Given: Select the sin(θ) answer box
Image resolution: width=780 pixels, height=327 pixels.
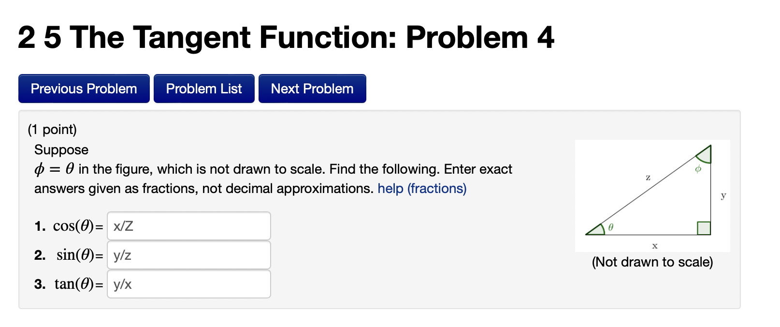Looking at the screenshot, I should click(x=188, y=255).
